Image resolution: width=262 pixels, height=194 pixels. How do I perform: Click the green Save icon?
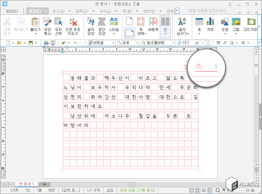31,43
